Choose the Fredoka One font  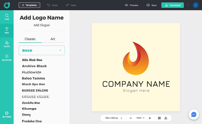coord(32,121)
